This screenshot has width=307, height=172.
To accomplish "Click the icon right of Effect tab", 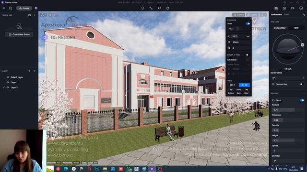I will (x=304, y=15).
